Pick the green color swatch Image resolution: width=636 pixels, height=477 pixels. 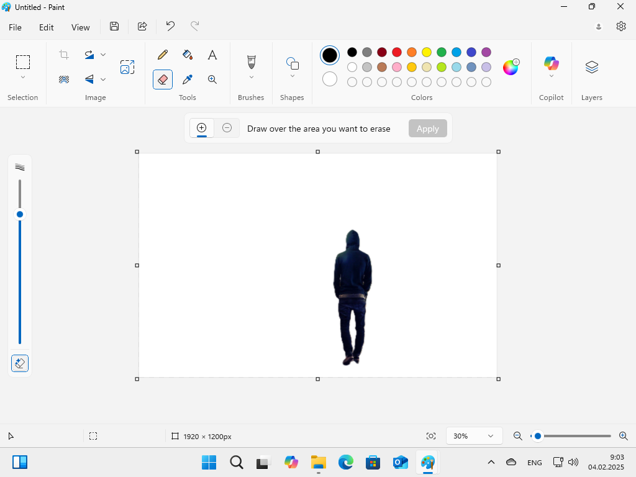pos(442,52)
